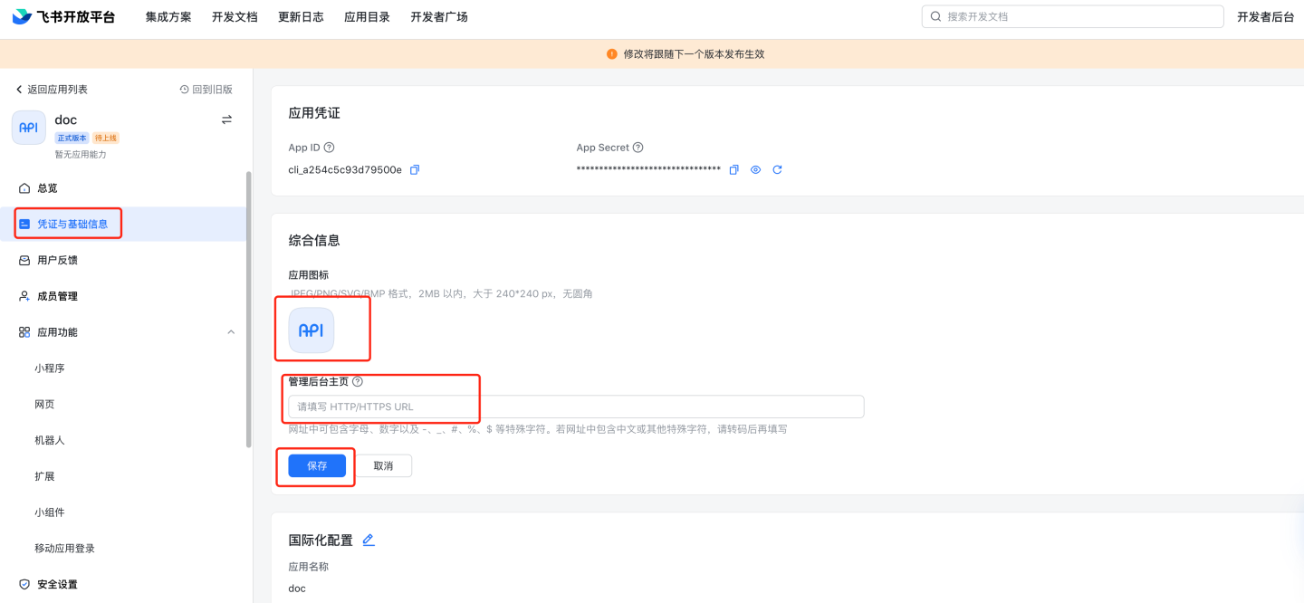Click the 用户反馈 envelope icon

click(x=24, y=260)
